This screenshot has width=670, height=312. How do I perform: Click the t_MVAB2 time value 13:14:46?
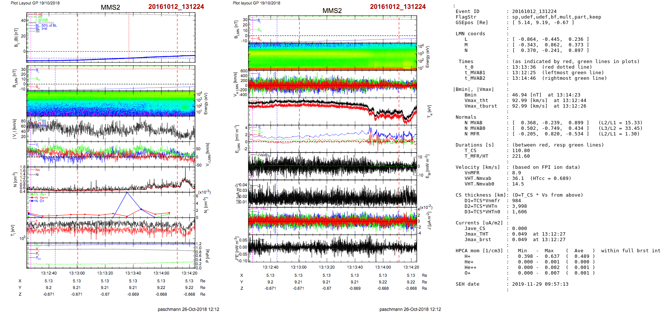[524, 78]
